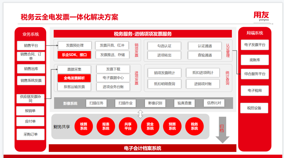284x158 pixels.
Task: Click the 统计查询 vertical label
Action: point(227,78)
